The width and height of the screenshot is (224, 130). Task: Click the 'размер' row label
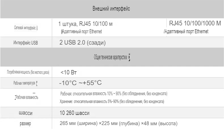click(x=25, y=124)
